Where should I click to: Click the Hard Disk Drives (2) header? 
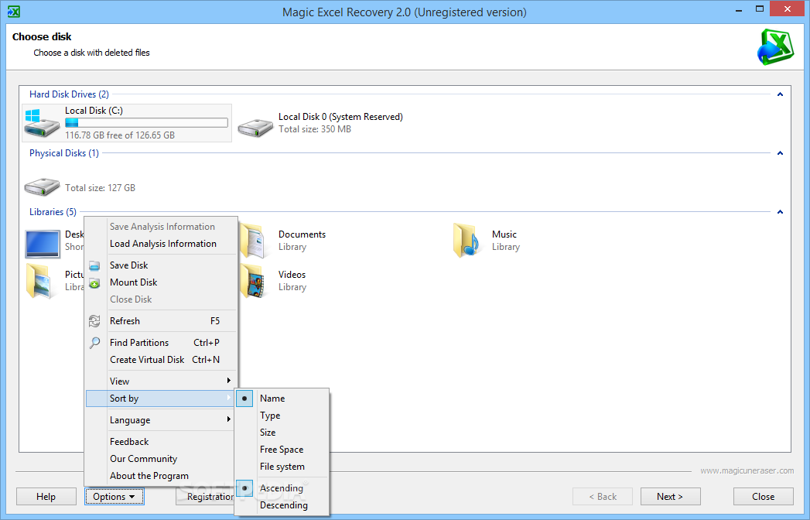[x=69, y=94]
